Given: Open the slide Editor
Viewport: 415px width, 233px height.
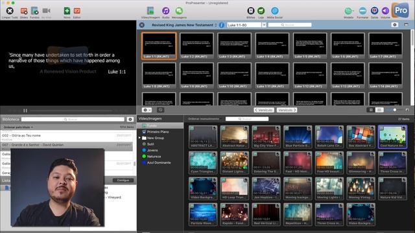Looking at the screenshot, I should (x=77, y=11).
